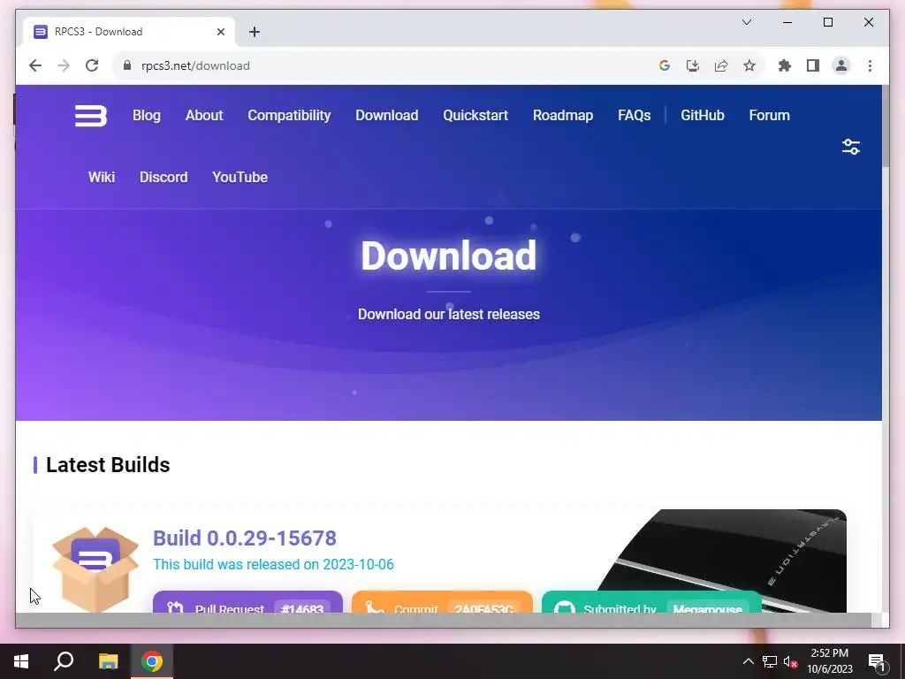Viewport: 905px width, 679px height.
Task: Click the Pull Request #14683 button
Action: (x=247, y=602)
